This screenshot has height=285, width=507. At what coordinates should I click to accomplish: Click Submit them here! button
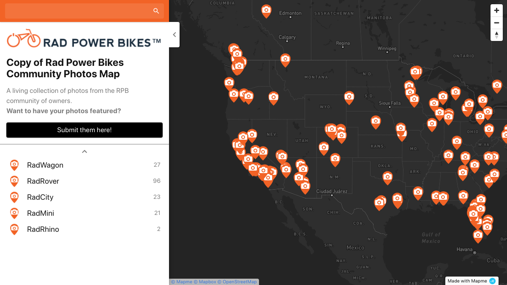tap(84, 130)
